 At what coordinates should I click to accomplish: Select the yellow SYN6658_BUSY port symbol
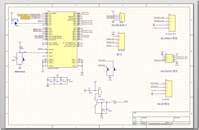23,15
